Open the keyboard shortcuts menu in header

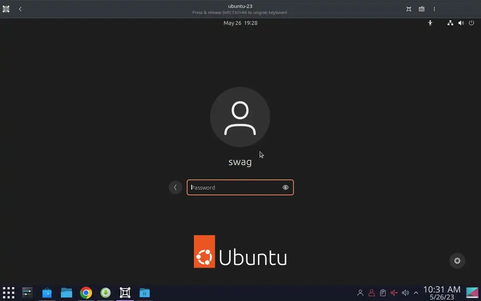coord(422,9)
